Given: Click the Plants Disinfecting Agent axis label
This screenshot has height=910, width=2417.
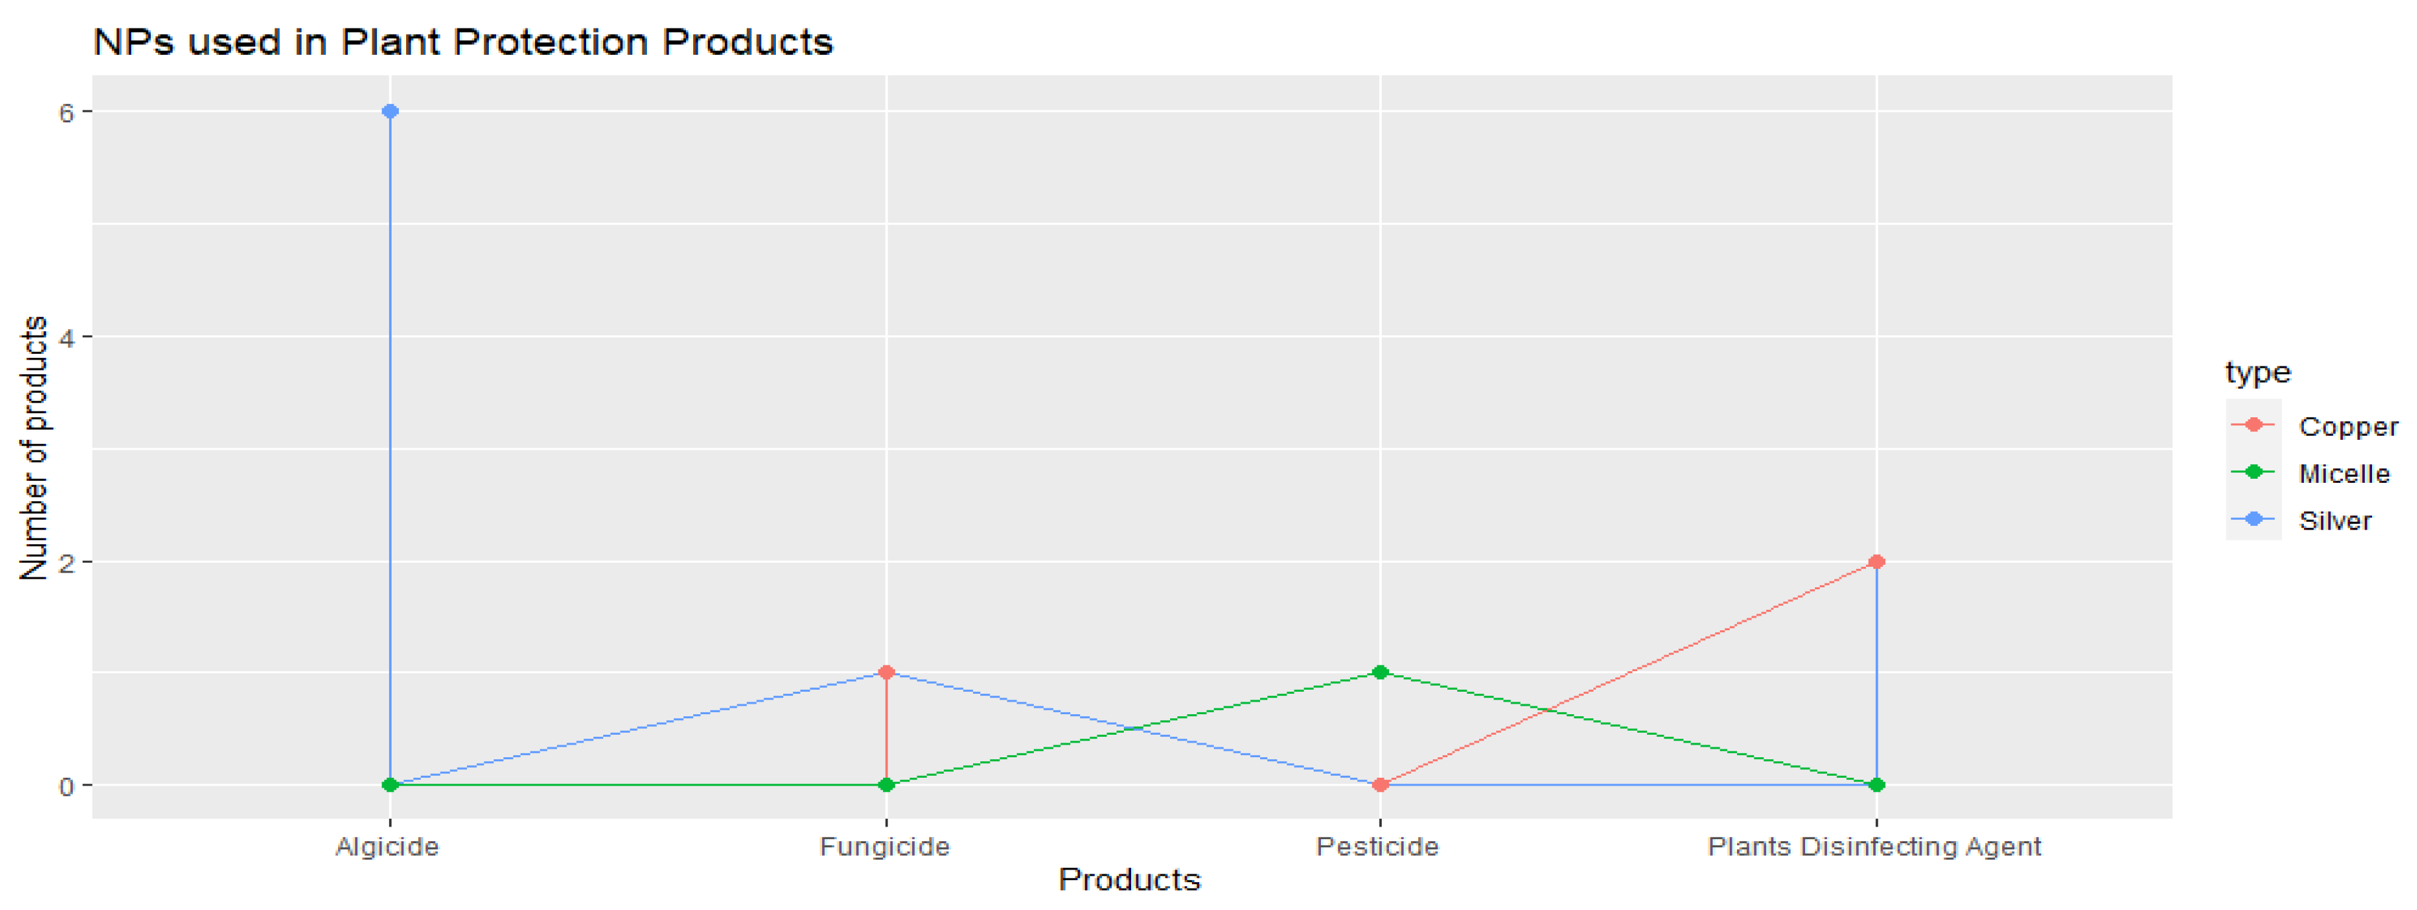Looking at the screenshot, I should point(1874,847).
